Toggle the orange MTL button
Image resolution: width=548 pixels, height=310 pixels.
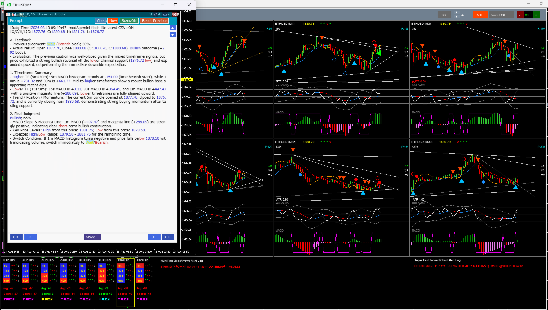(x=480, y=15)
